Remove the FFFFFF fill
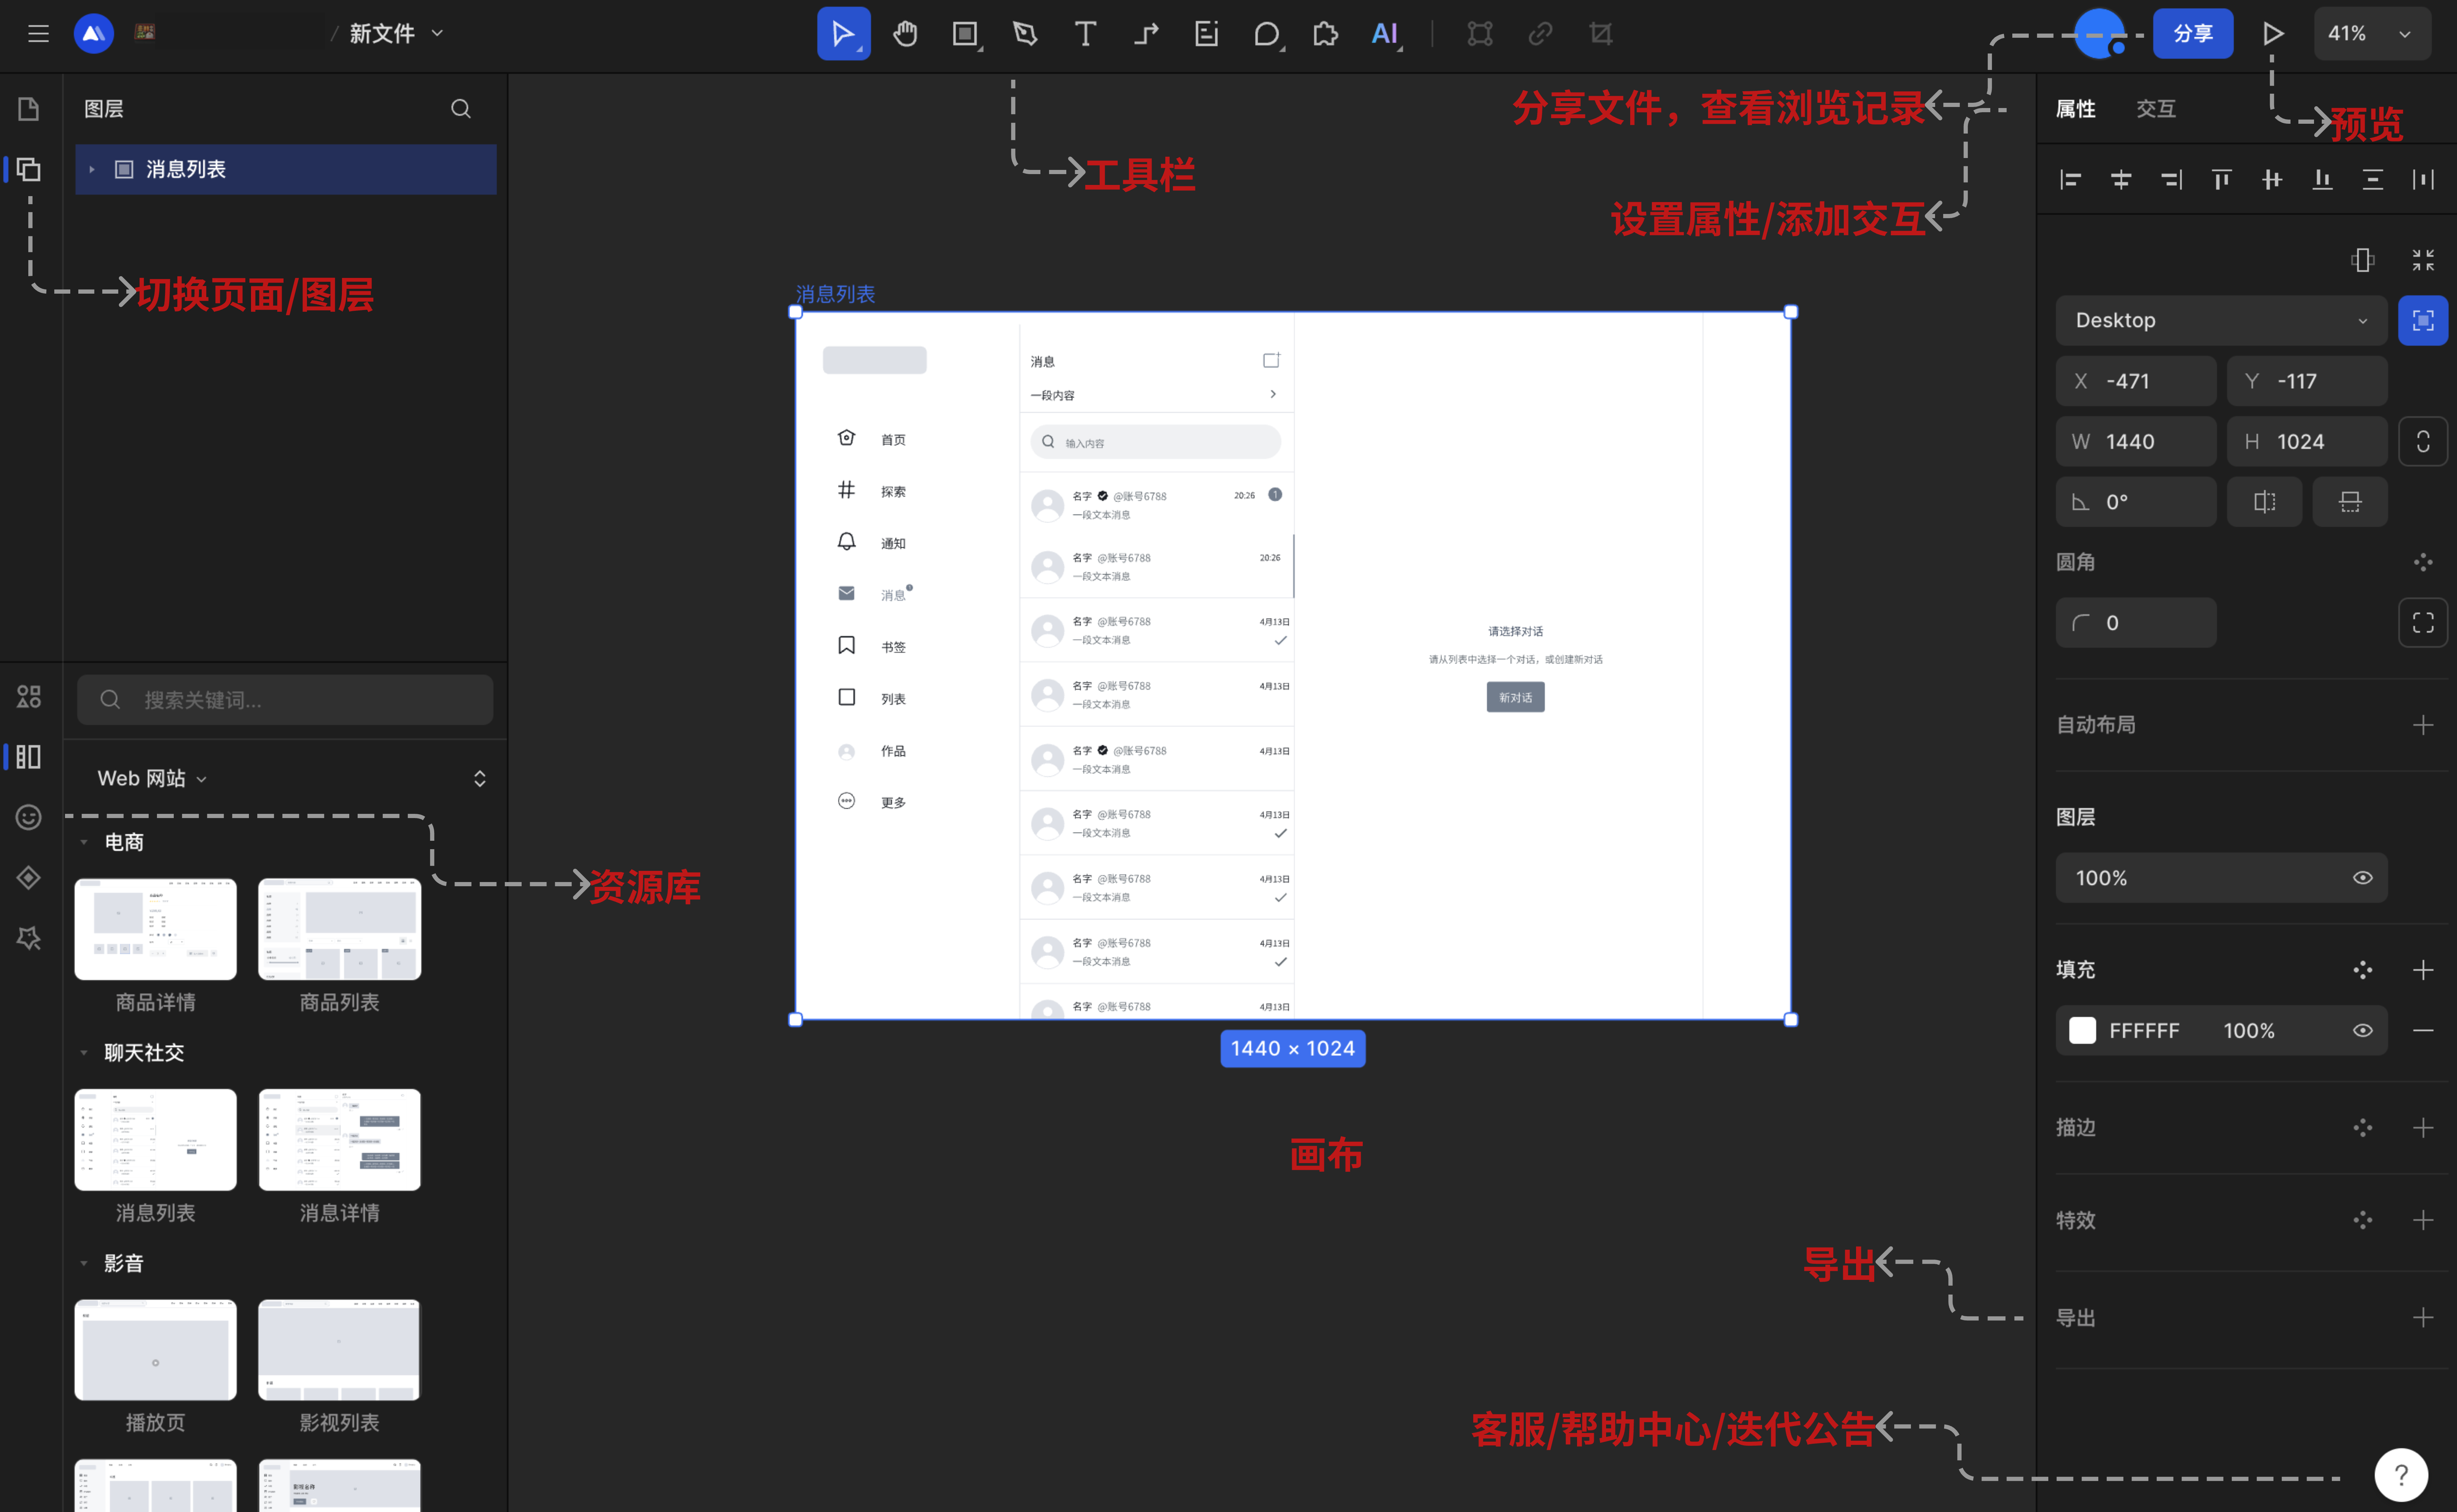Image resolution: width=2457 pixels, height=1512 pixels. point(2423,1031)
